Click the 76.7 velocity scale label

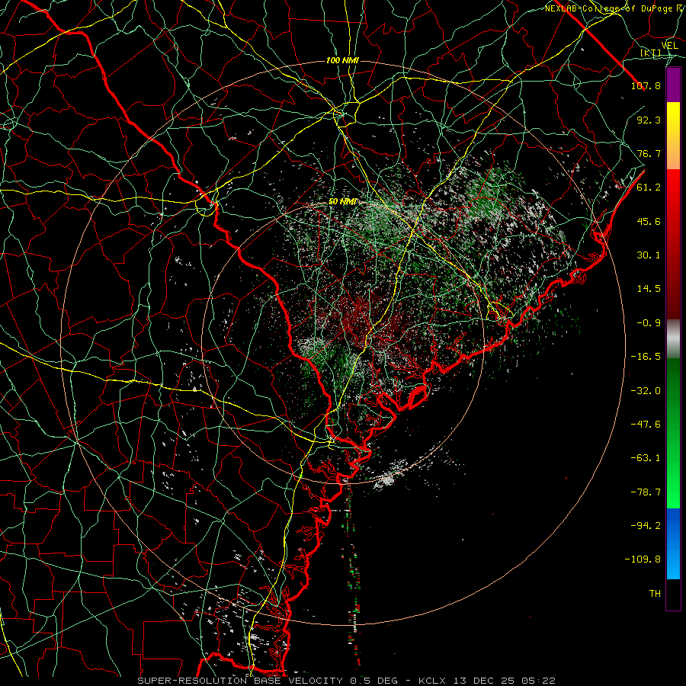[649, 153]
